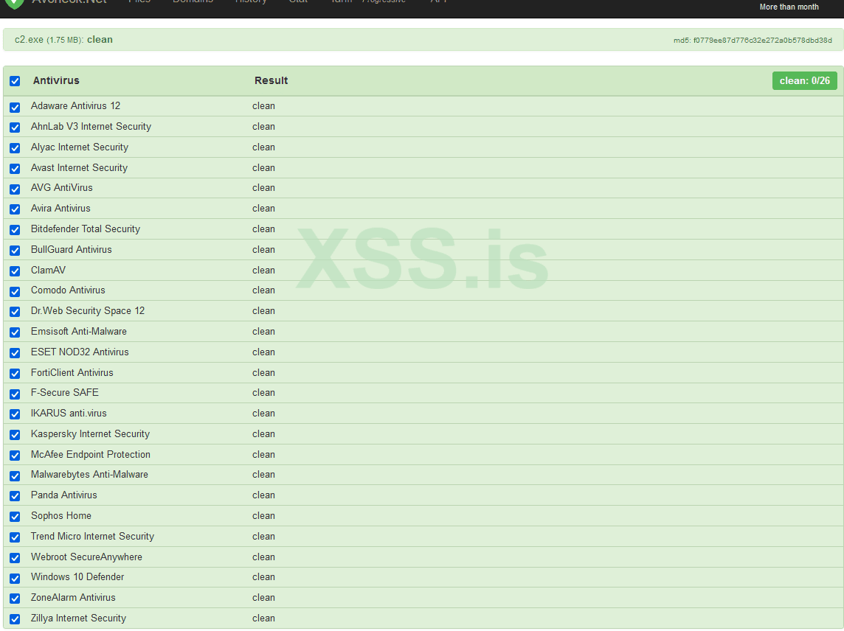Uncheck the Kaspersky Internet Security checkbox
This screenshot has height=631, width=844.
15,435
